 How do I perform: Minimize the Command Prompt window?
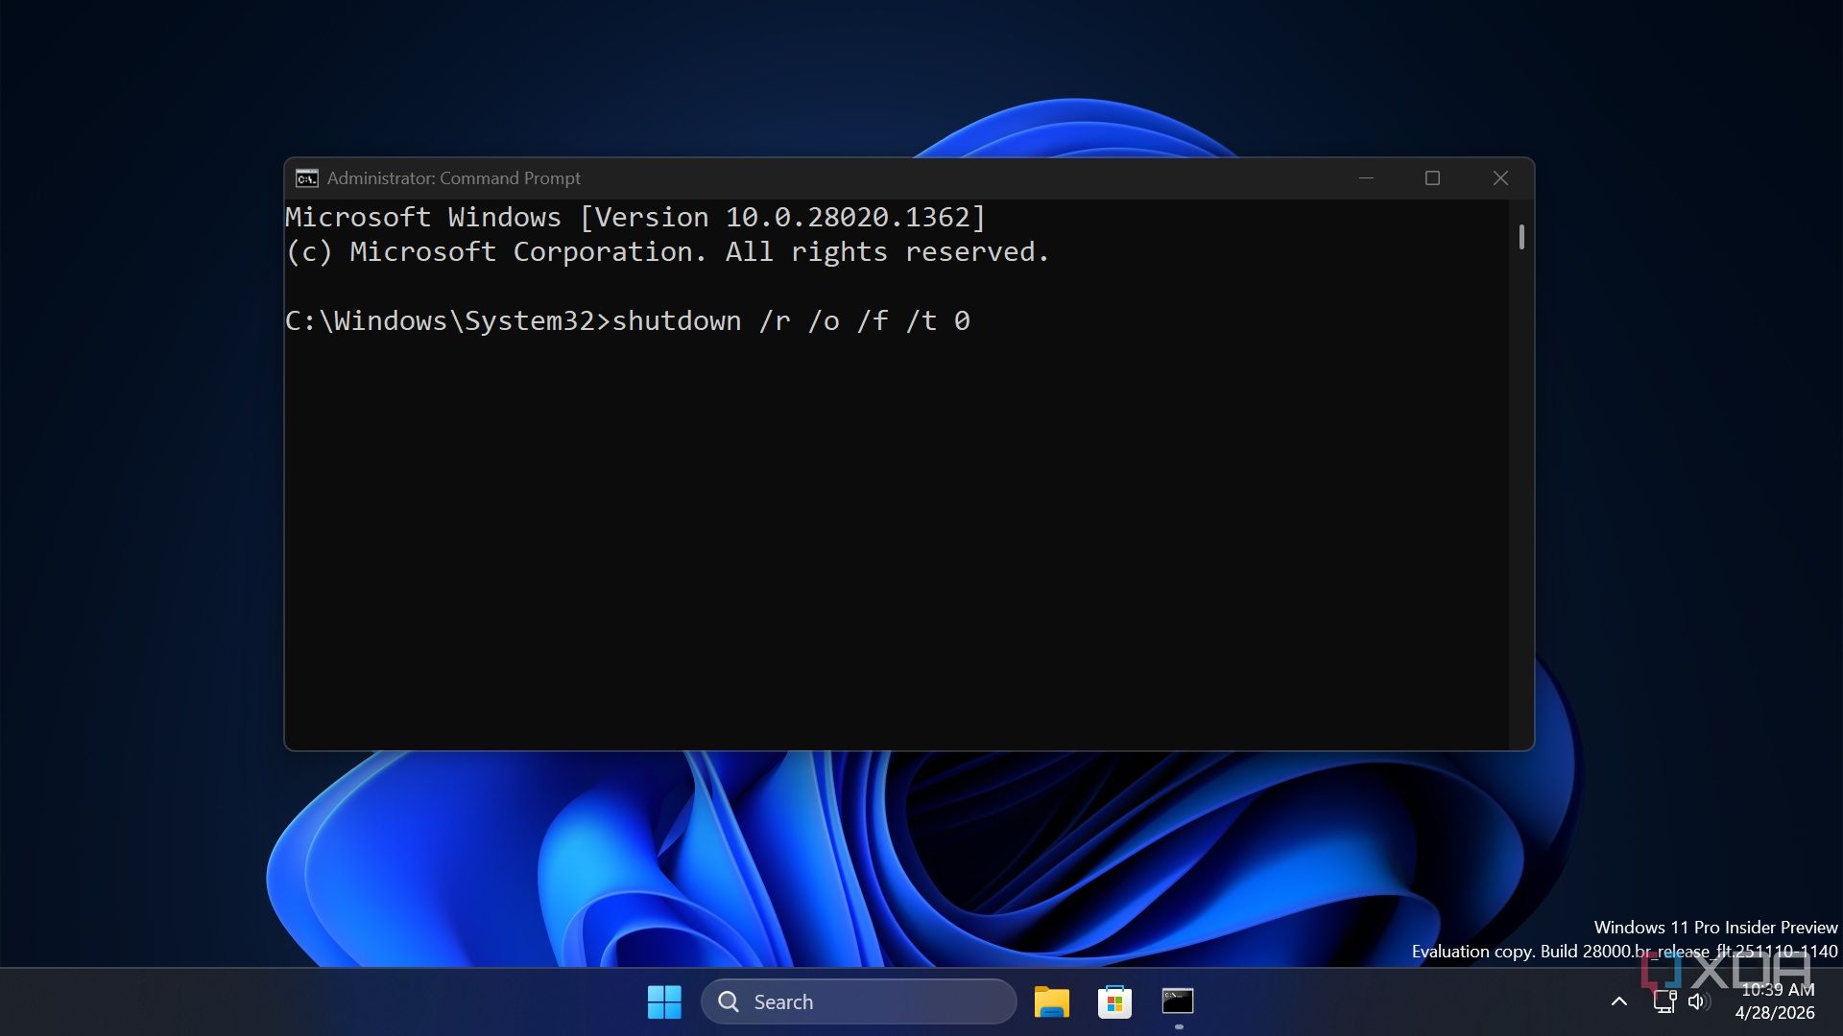tap(1366, 178)
